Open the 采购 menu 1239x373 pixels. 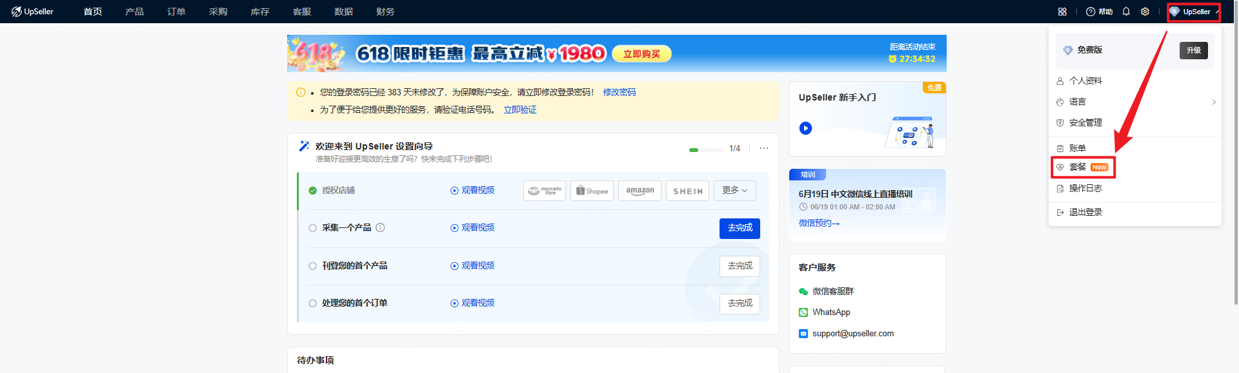(x=218, y=12)
